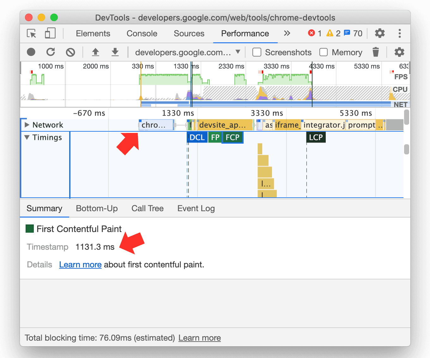This screenshot has height=358, width=430.
Task: Open performance capture settings gear
Action: pyautogui.click(x=399, y=52)
